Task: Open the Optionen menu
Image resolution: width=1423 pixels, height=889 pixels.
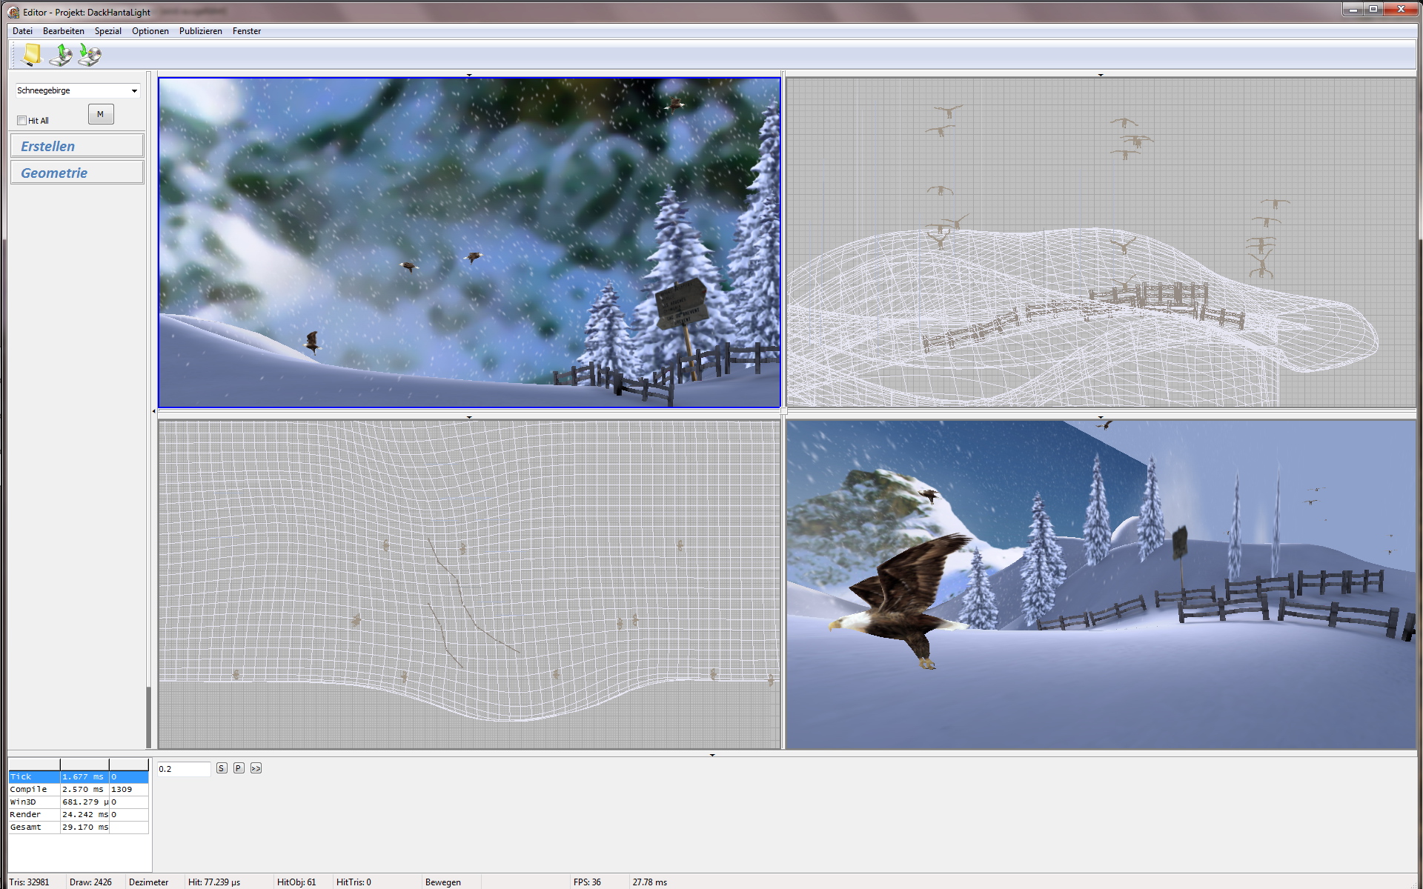Action: 150,31
